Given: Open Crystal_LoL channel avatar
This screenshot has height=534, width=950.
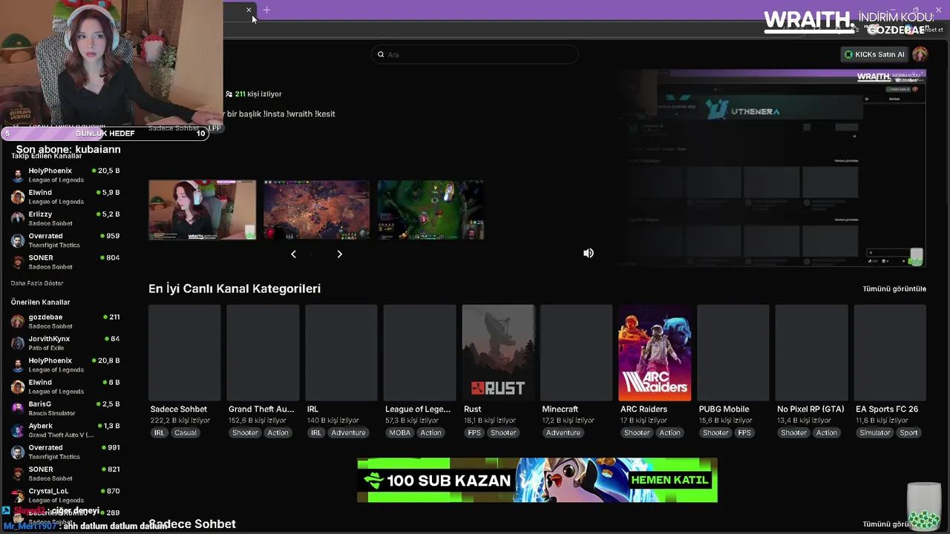Looking at the screenshot, I should 18,495.
